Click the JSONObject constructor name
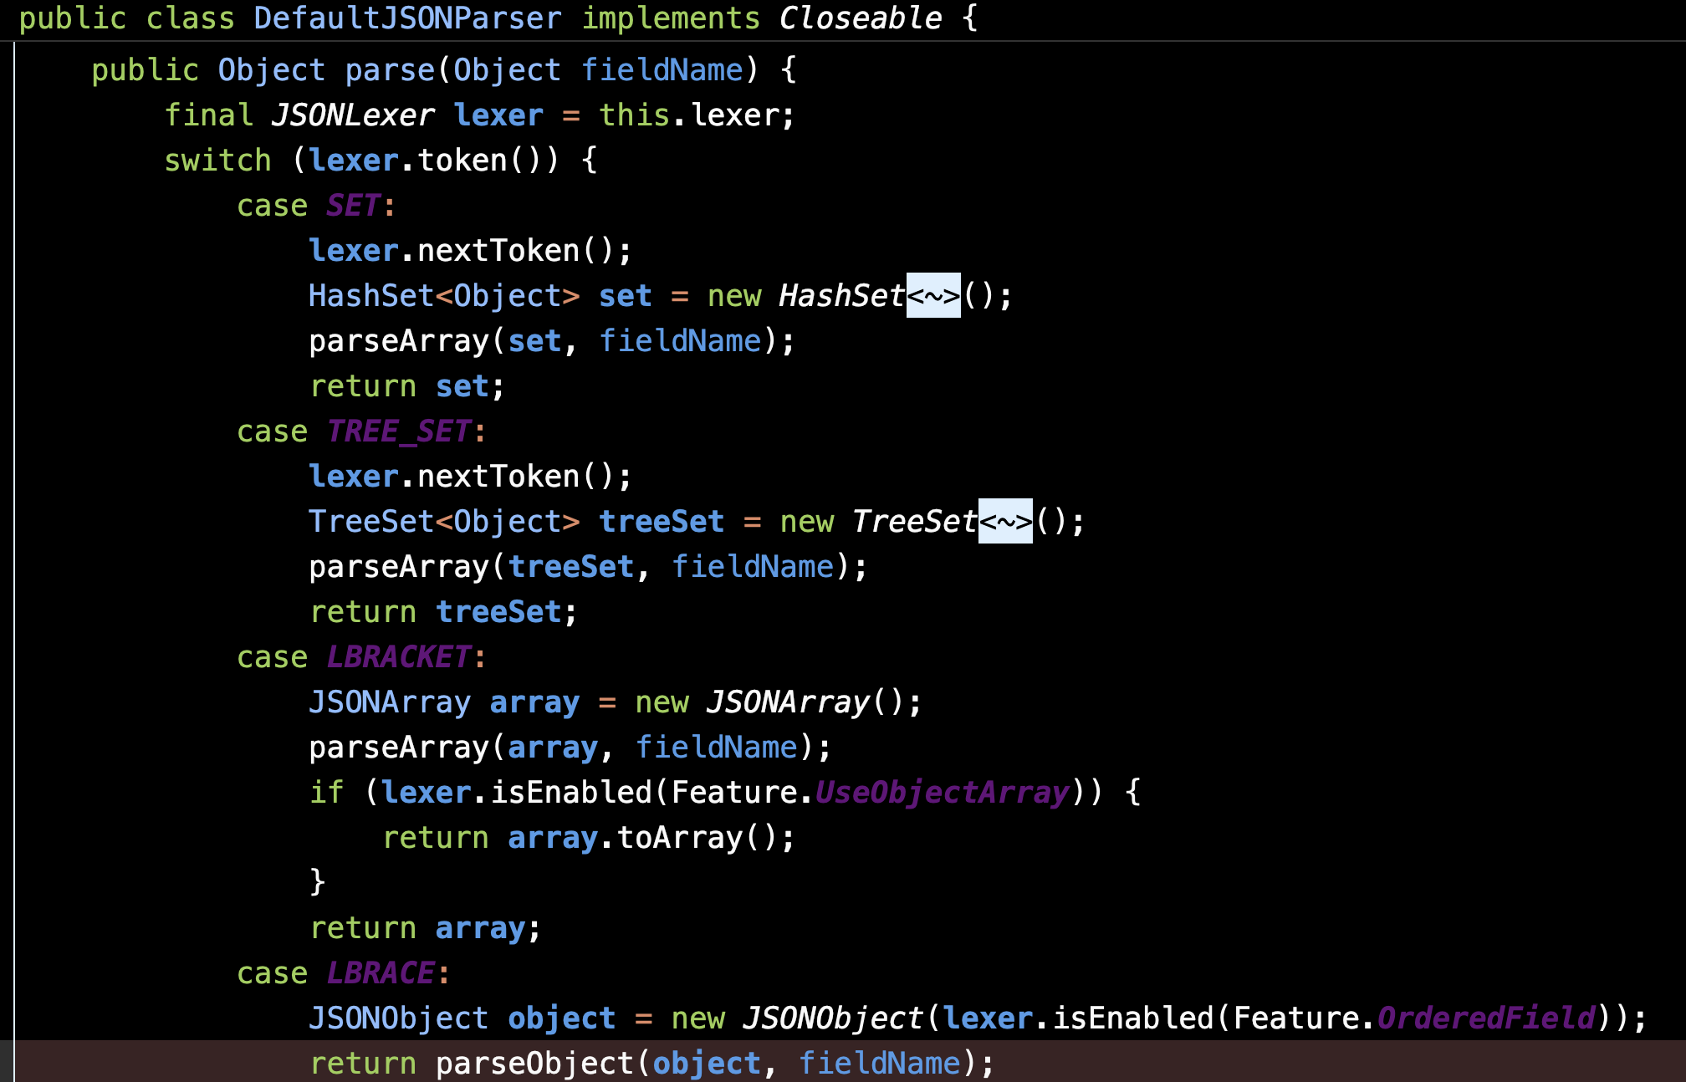Viewport: 1686px width, 1082px height. 833,1018
